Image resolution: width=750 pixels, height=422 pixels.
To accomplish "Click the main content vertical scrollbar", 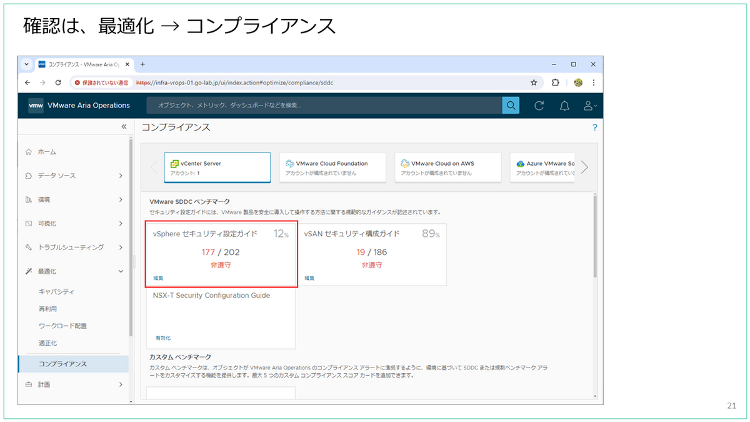I will coord(595,236).
